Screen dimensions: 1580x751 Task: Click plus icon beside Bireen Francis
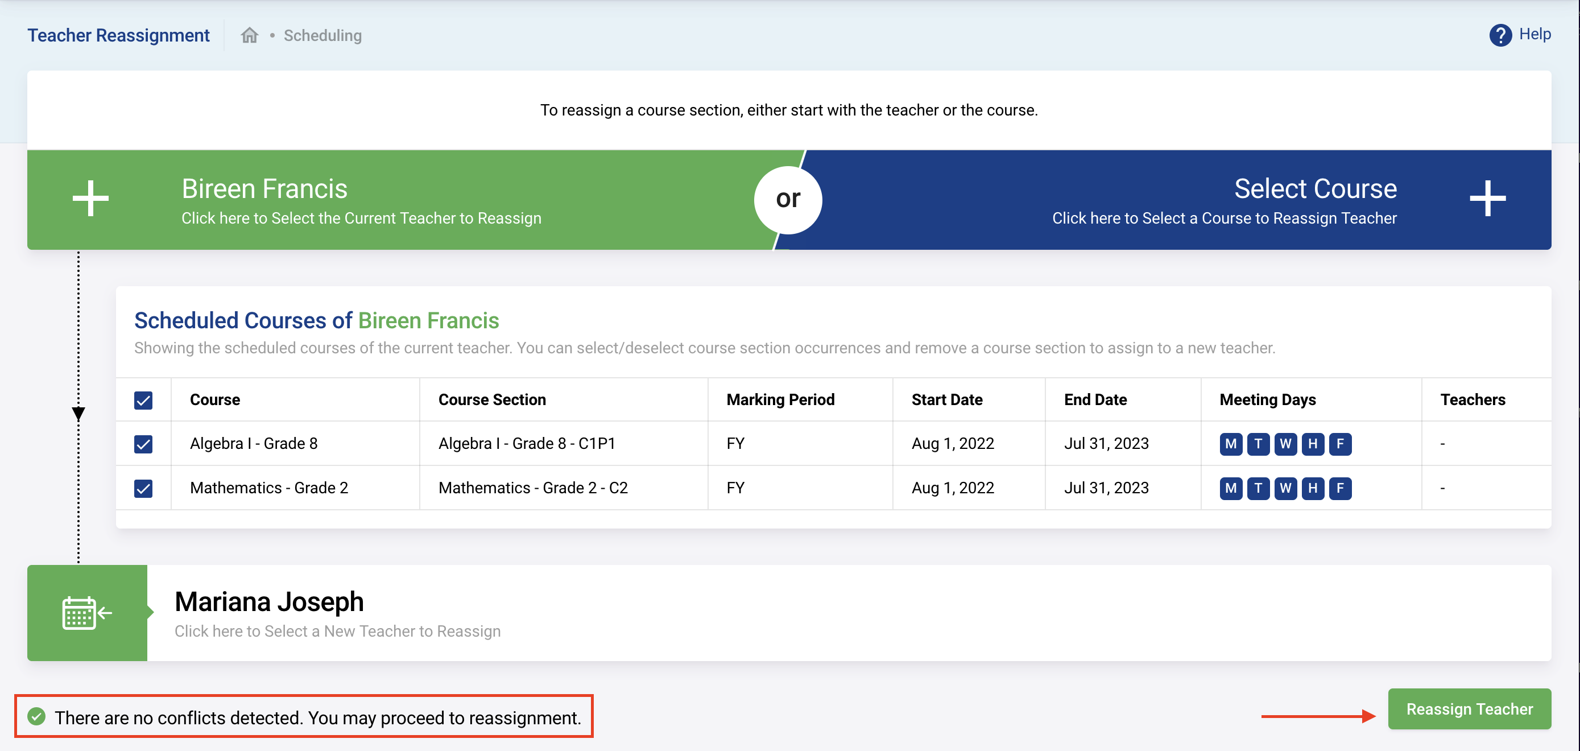tap(90, 199)
